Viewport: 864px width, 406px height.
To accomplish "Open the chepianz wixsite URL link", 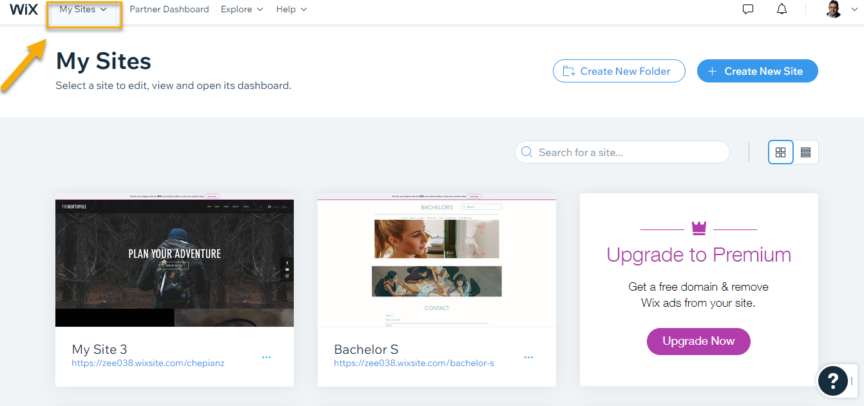I will 148,363.
